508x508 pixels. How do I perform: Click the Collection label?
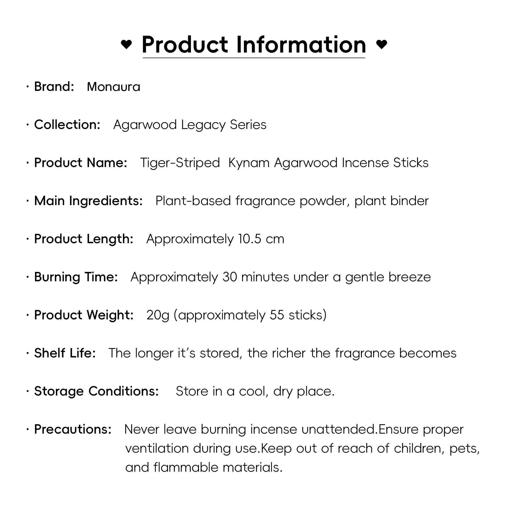coord(67,125)
